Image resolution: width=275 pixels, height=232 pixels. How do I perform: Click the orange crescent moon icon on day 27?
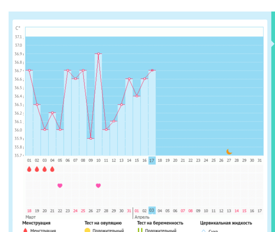click(229, 152)
